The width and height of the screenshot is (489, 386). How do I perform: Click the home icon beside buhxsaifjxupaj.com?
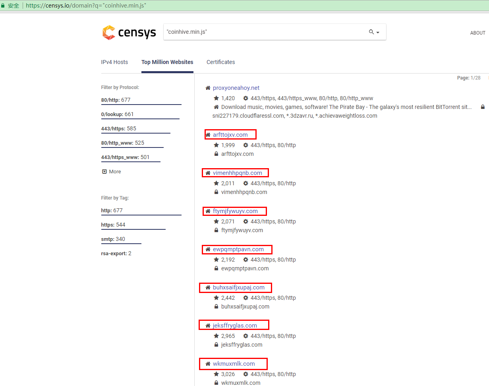pyautogui.click(x=208, y=287)
